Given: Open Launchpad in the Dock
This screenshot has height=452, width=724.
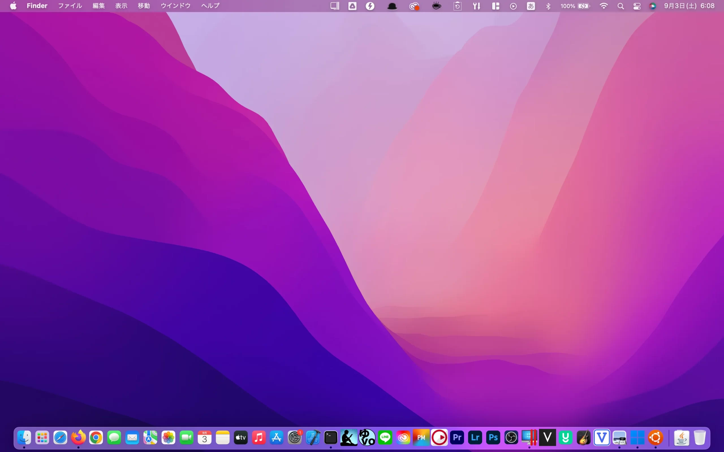Looking at the screenshot, I should coord(42,438).
